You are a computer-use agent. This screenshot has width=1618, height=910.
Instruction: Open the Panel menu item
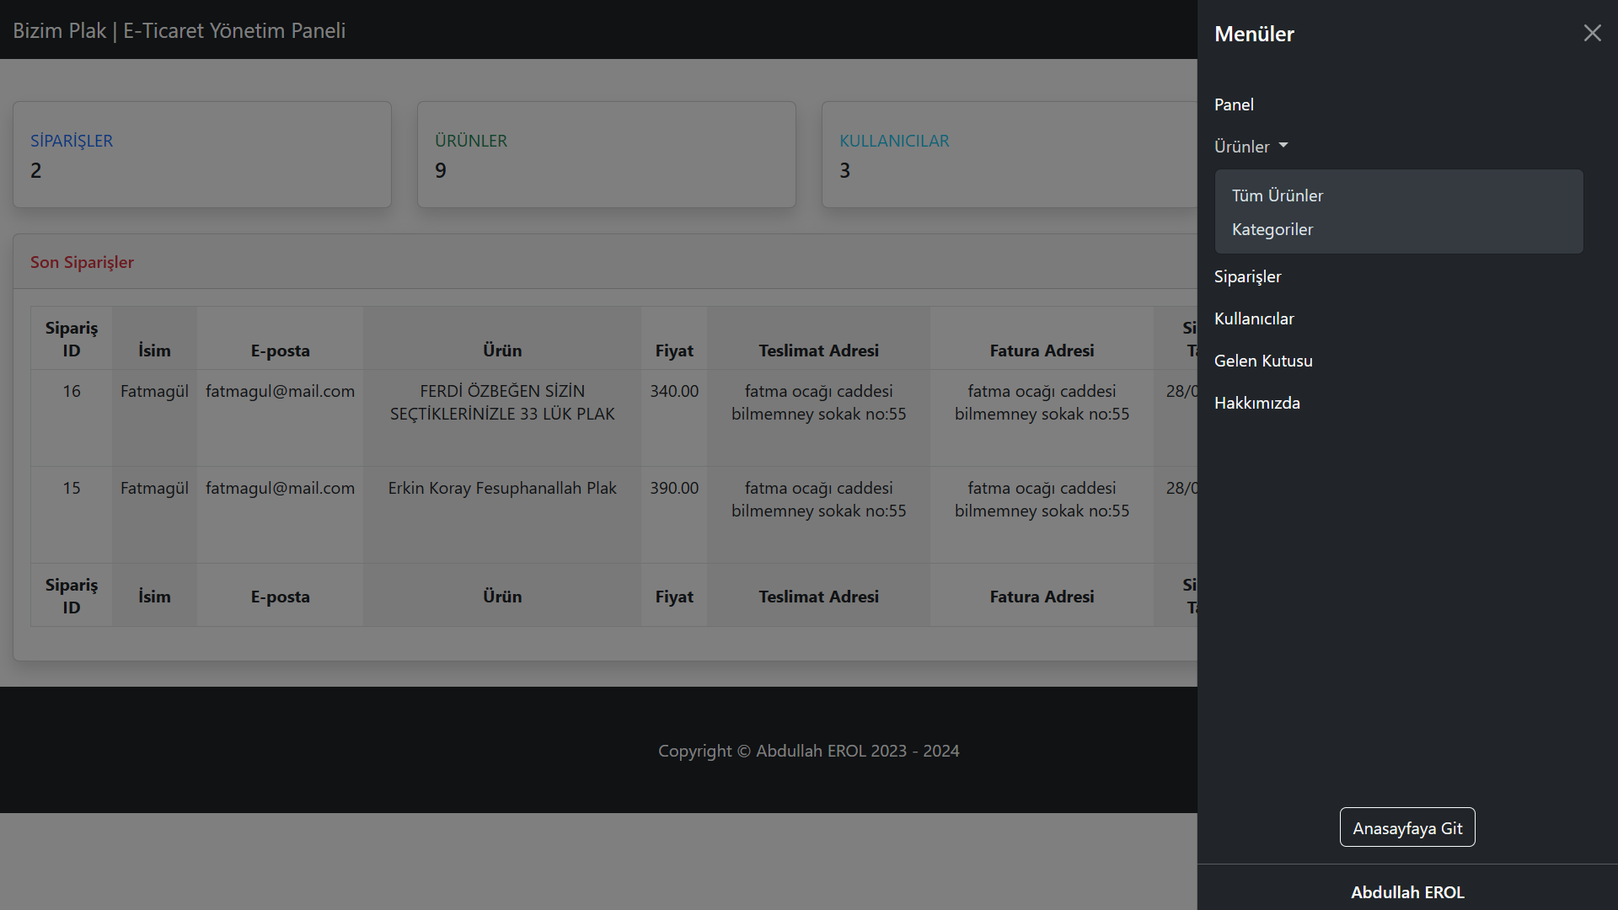1234,104
